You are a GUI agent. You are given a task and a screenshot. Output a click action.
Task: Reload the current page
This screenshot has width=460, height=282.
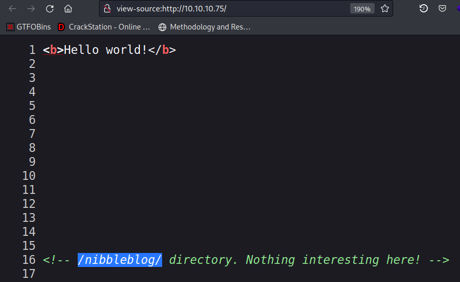[x=50, y=9]
